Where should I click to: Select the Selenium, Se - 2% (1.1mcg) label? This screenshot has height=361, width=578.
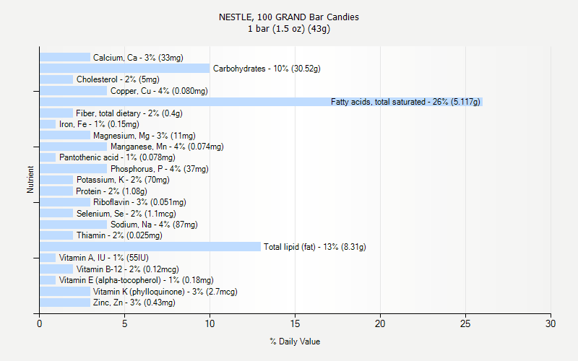point(126,214)
